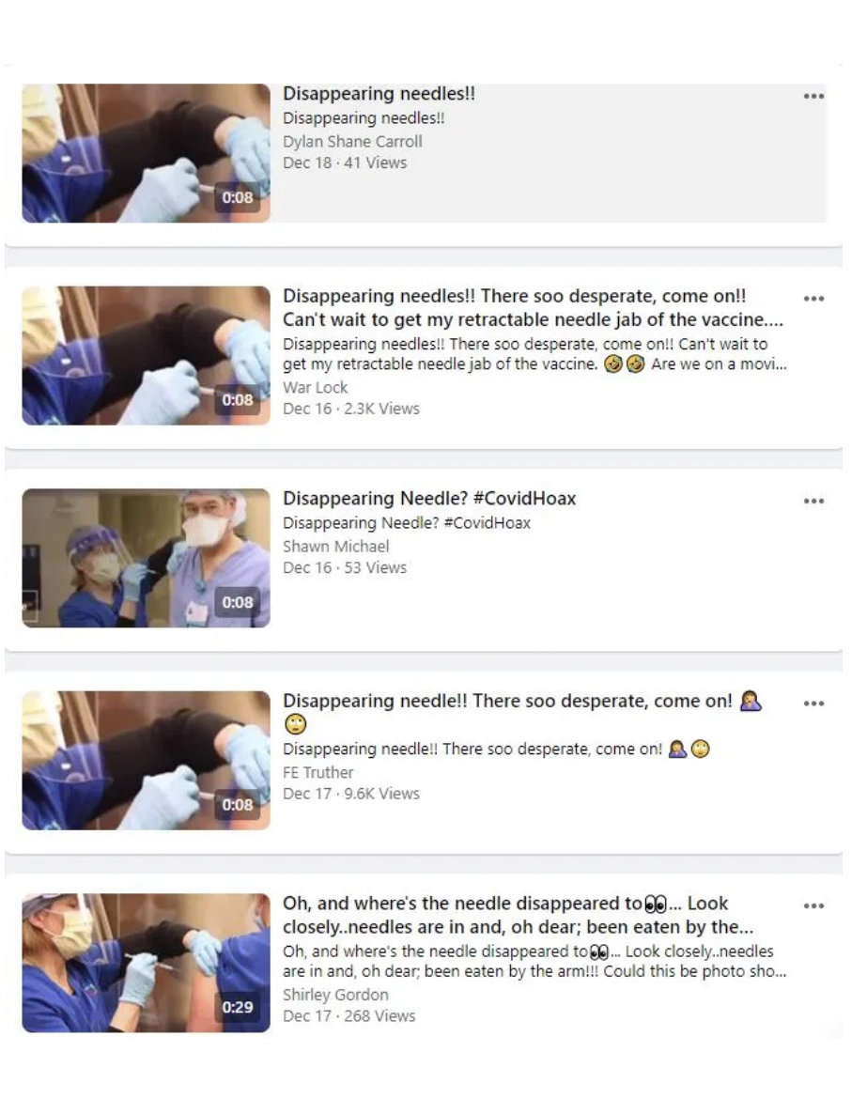This screenshot has width=867, height=1098.
Task: Play Dylan Shane Carroll's needle video thumbnail
Action: [146, 153]
